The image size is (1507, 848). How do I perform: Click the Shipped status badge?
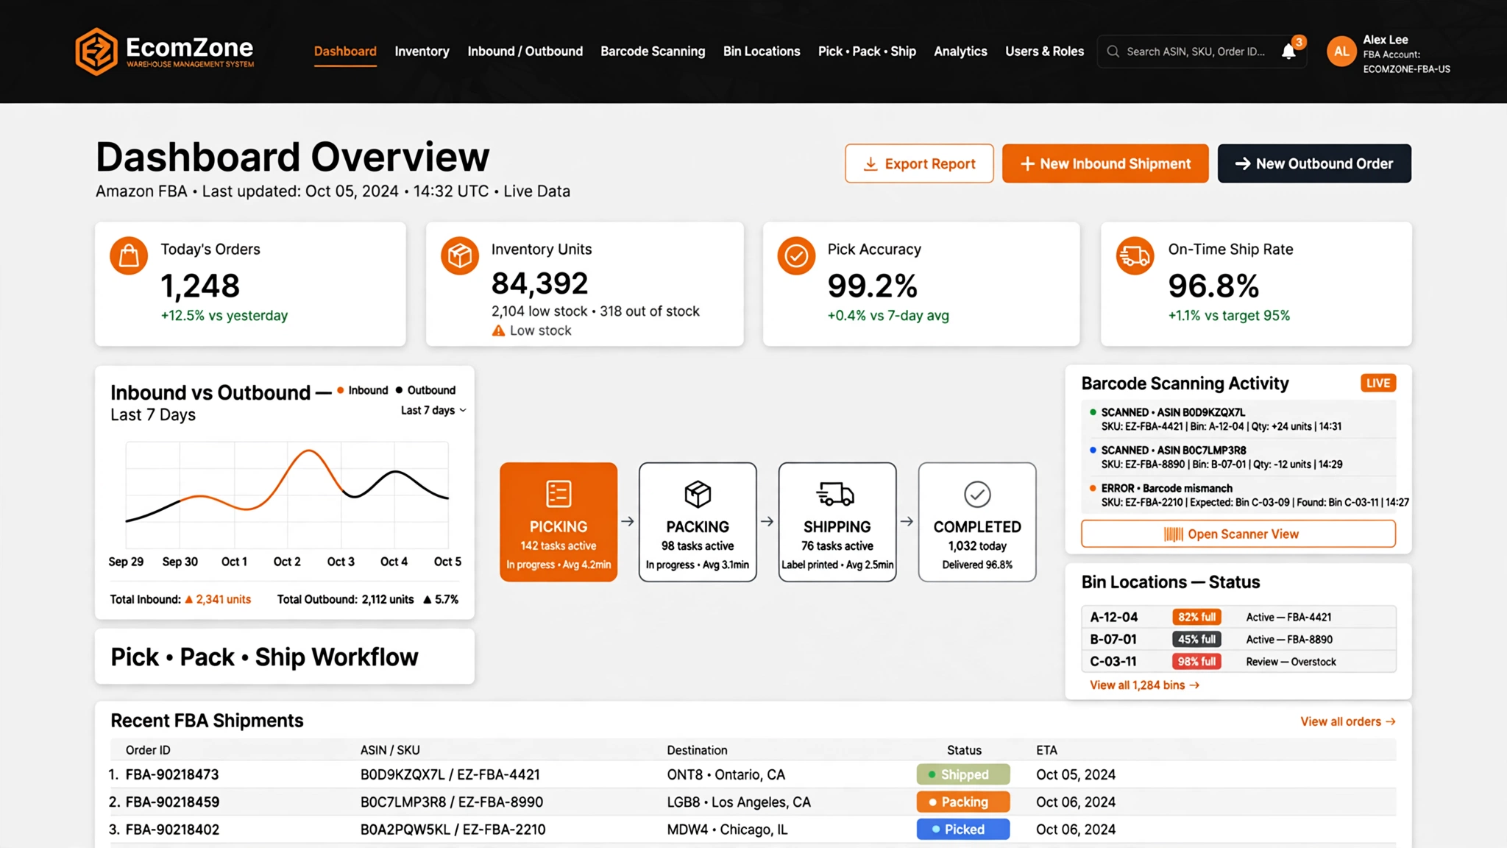(x=962, y=774)
